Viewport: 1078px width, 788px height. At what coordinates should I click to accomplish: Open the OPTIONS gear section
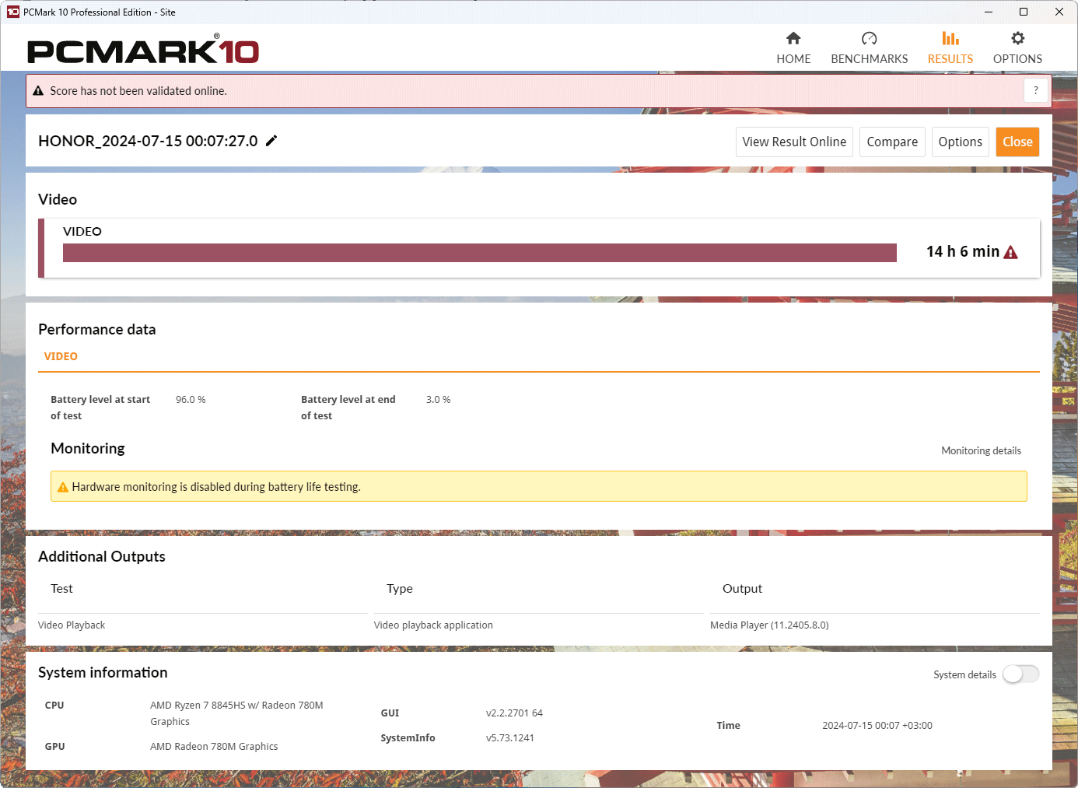[1017, 48]
